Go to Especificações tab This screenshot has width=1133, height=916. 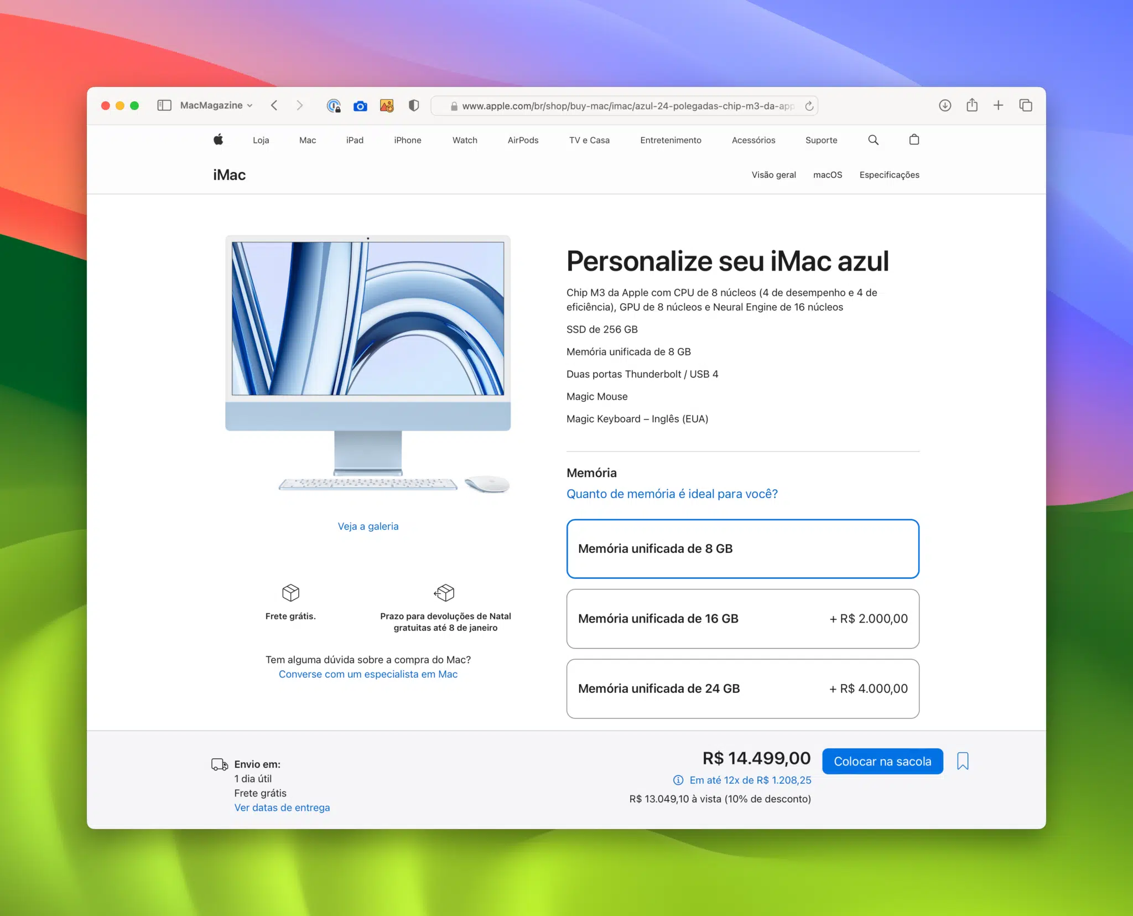[889, 175]
